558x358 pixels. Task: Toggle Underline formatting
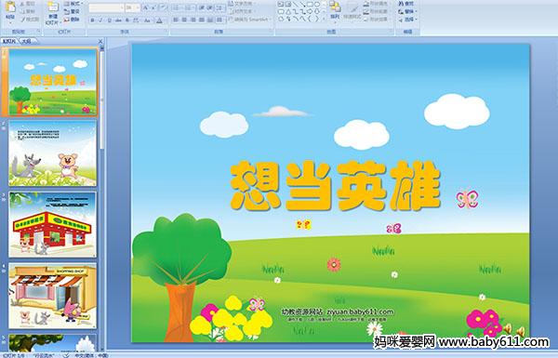pyautogui.click(x=109, y=20)
